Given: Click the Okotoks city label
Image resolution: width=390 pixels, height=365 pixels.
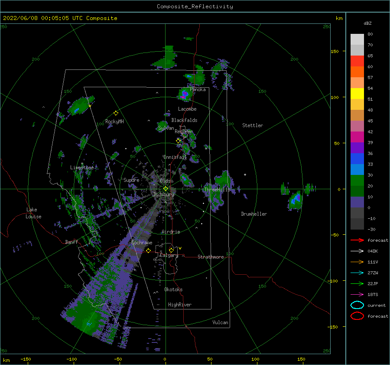Looking at the screenshot, I should coord(173,289).
